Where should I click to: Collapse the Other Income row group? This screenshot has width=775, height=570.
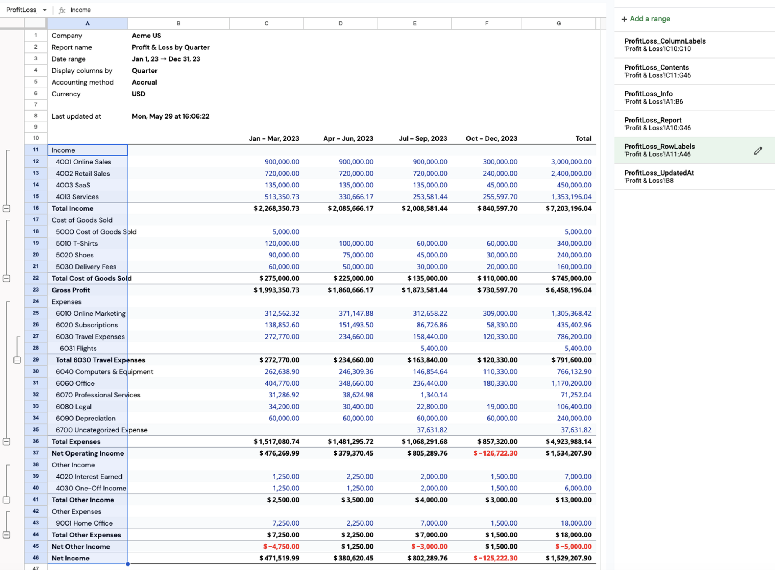pyautogui.click(x=7, y=500)
